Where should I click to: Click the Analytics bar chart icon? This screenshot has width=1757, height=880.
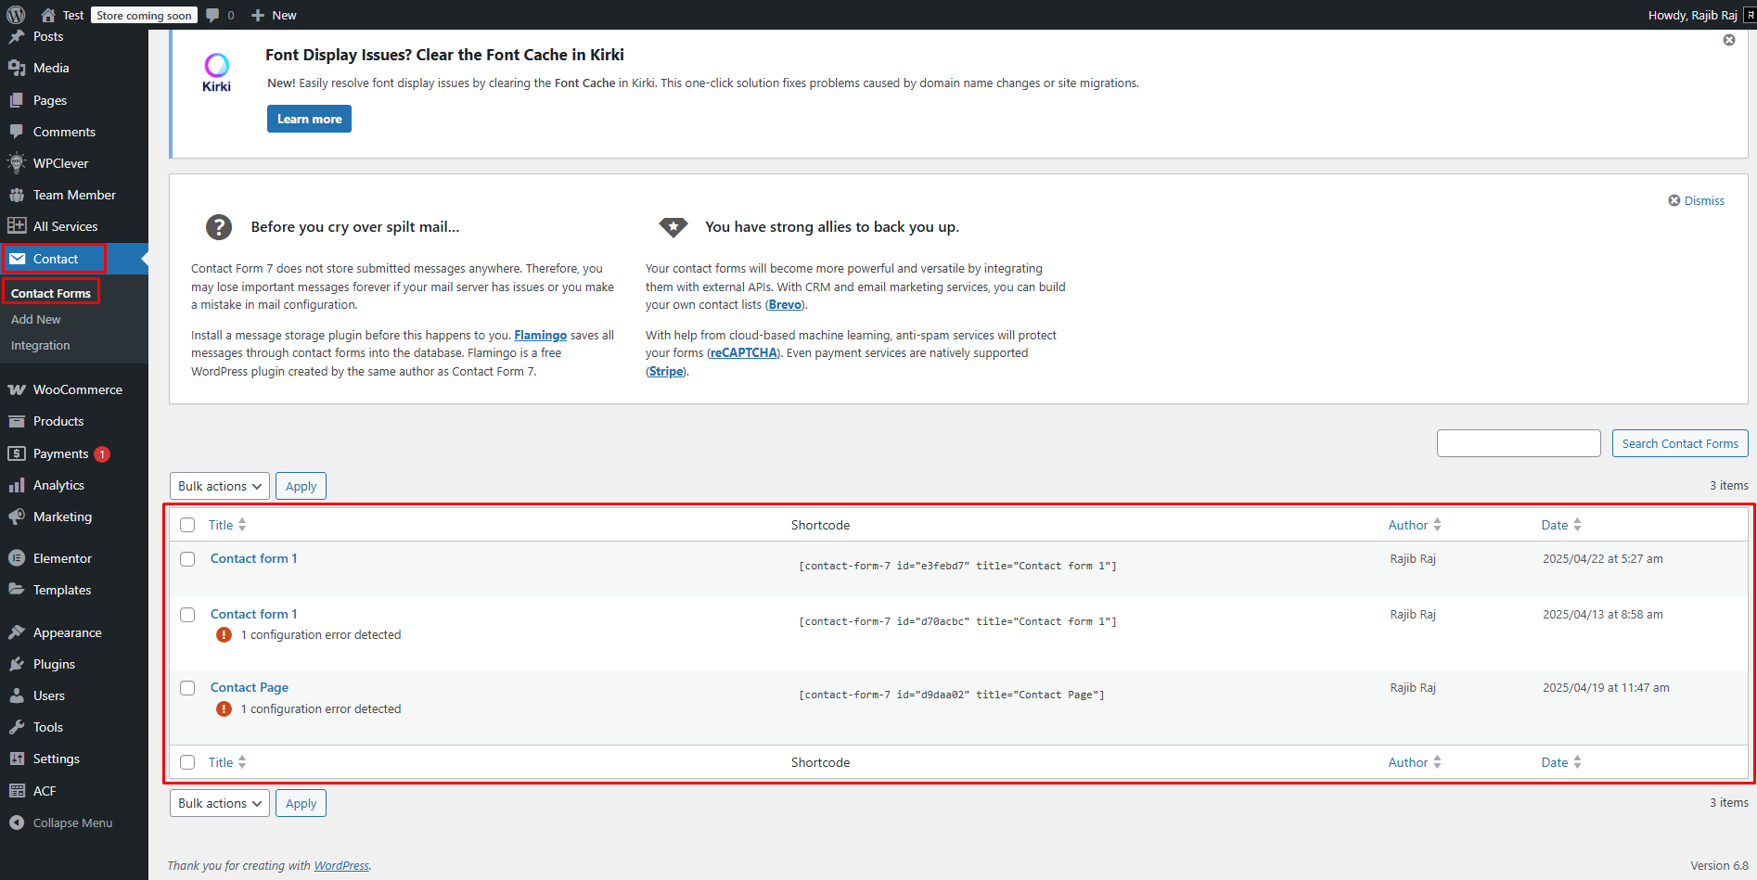click(17, 485)
